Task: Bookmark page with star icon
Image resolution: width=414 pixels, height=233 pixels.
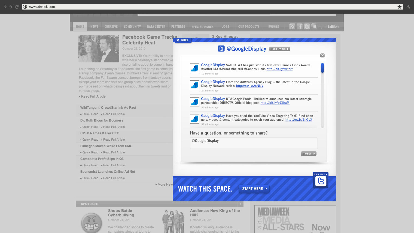Action: tap(400, 7)
